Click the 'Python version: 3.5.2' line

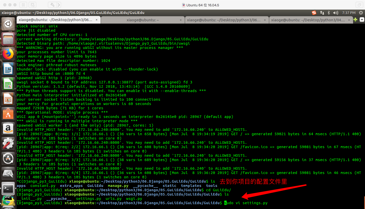click(103, 86)
